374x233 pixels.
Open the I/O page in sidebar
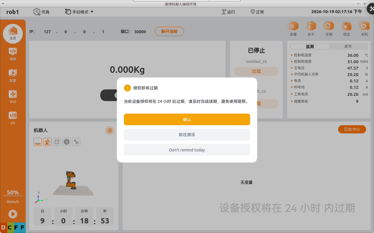tap(13, 118)
